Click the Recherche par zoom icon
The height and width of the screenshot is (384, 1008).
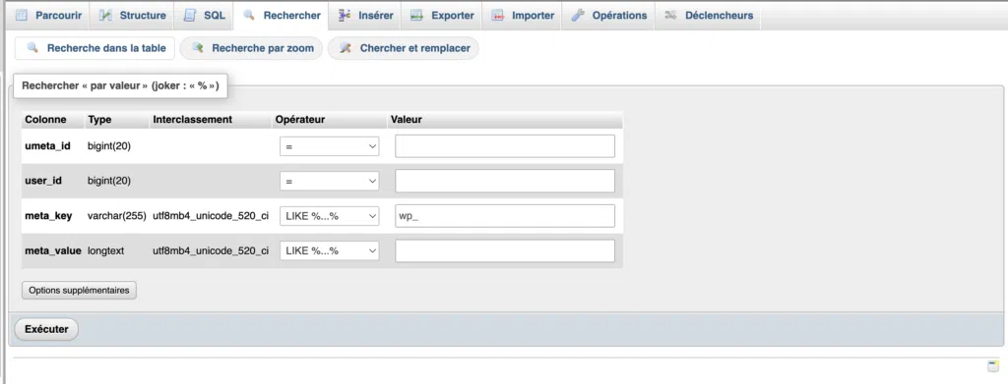[x=198, y=48]
